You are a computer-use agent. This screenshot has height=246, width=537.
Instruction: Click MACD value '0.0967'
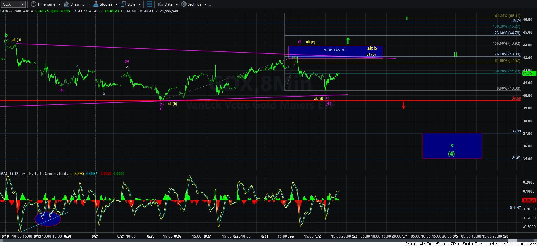tap(79, 174)
